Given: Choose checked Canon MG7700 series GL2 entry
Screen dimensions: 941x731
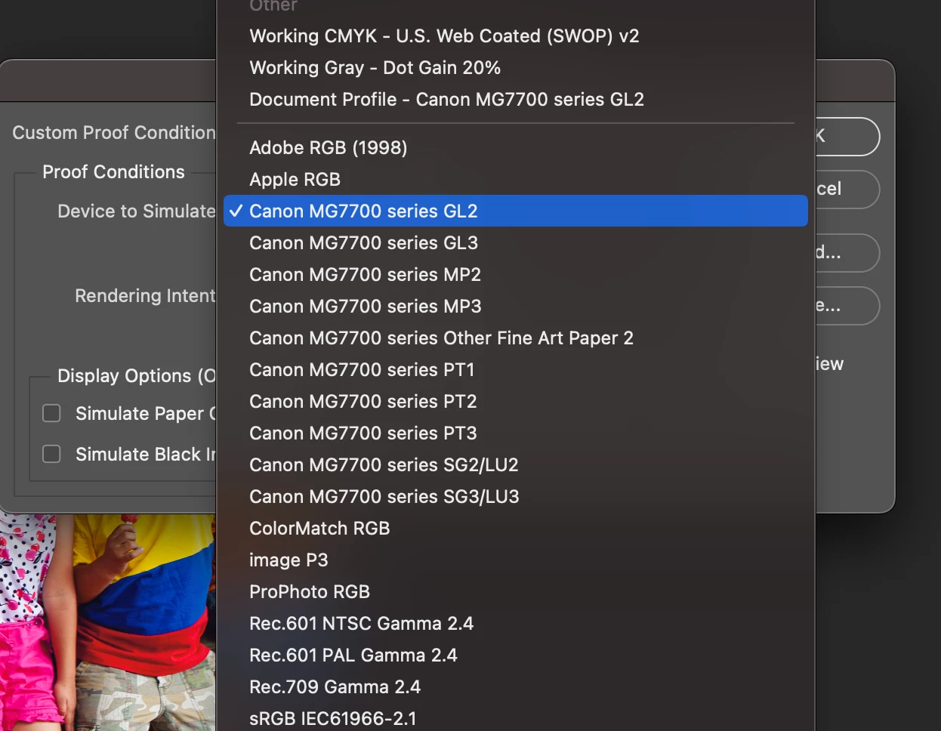Looking at the screenshot, I should [x=516, y=211].
